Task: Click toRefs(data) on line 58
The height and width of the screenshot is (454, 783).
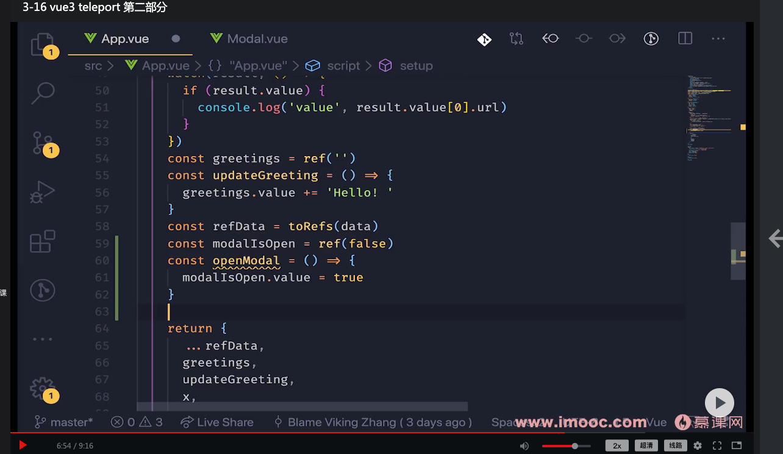Action: tap(334, 227)
